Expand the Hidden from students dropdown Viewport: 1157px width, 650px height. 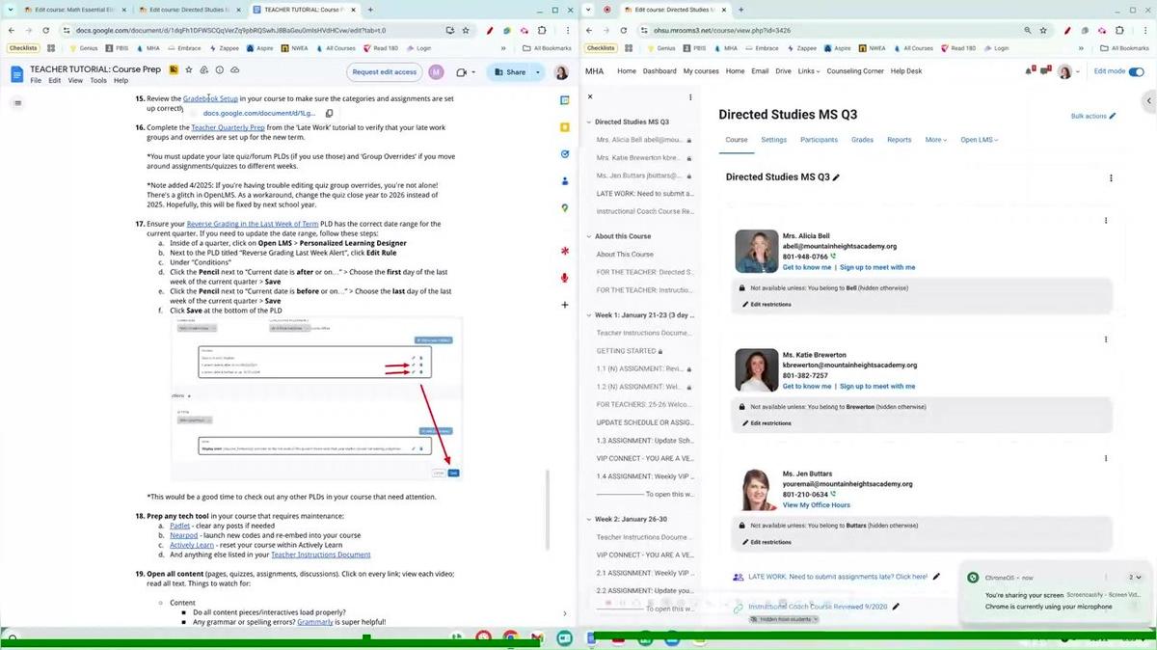coord(783,619)
